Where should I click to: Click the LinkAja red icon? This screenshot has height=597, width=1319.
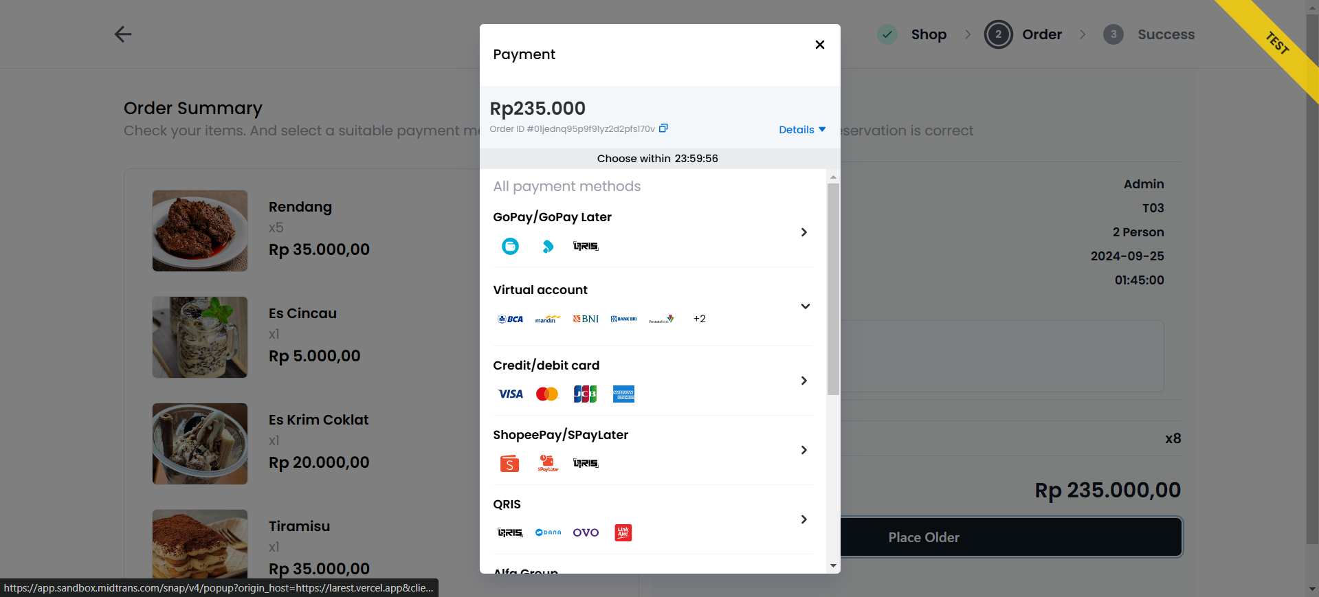tap(623, 532)
